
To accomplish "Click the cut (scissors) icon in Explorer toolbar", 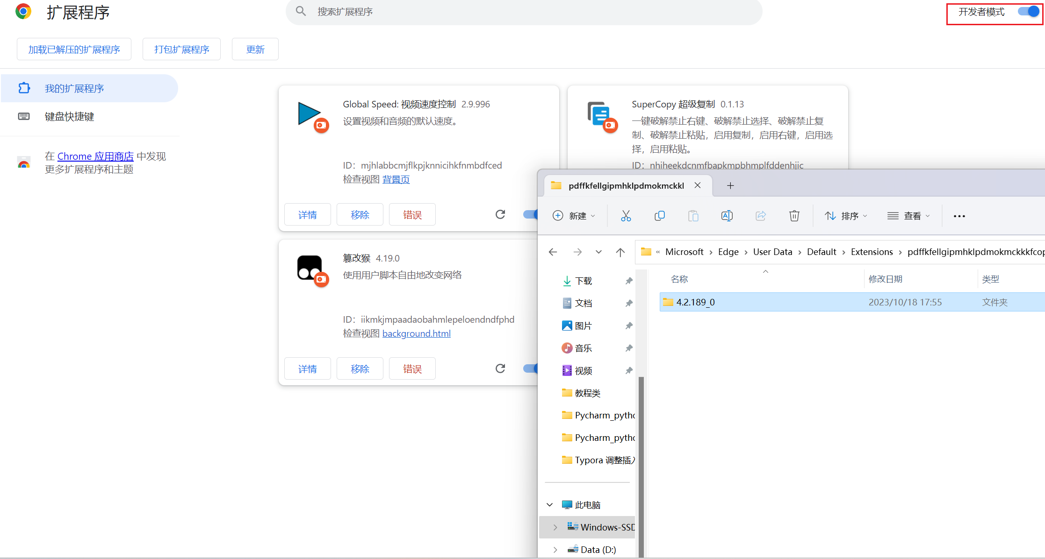I will click(x=626, y=216).
